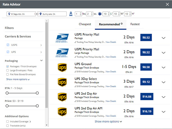This screenshot has height=129, width=172.
Task: Open View Details for UPS Ground
Action: (111, 72)
